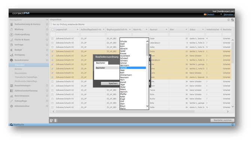Viewport: 251px width, 142px height.
Task: Click the Reservierungen calendar icon
Action: coord(12,86)
